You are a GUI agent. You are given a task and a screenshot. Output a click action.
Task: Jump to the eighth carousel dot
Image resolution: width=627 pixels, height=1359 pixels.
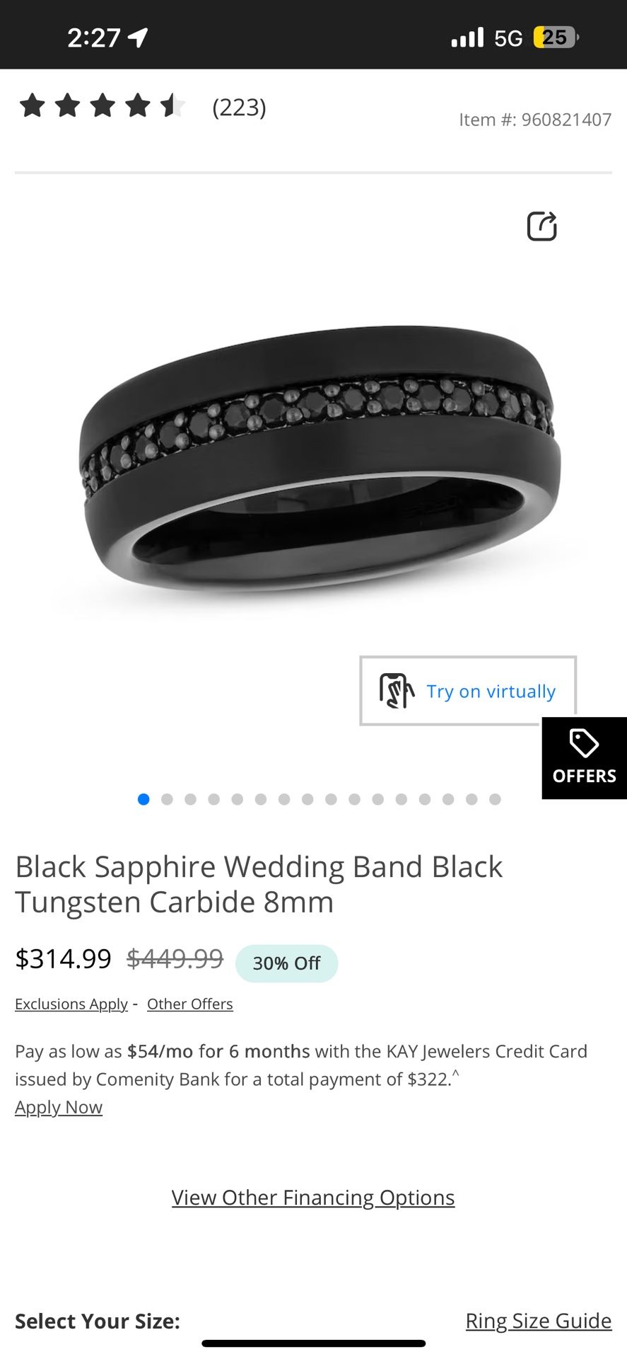click(x=307, y=799)
